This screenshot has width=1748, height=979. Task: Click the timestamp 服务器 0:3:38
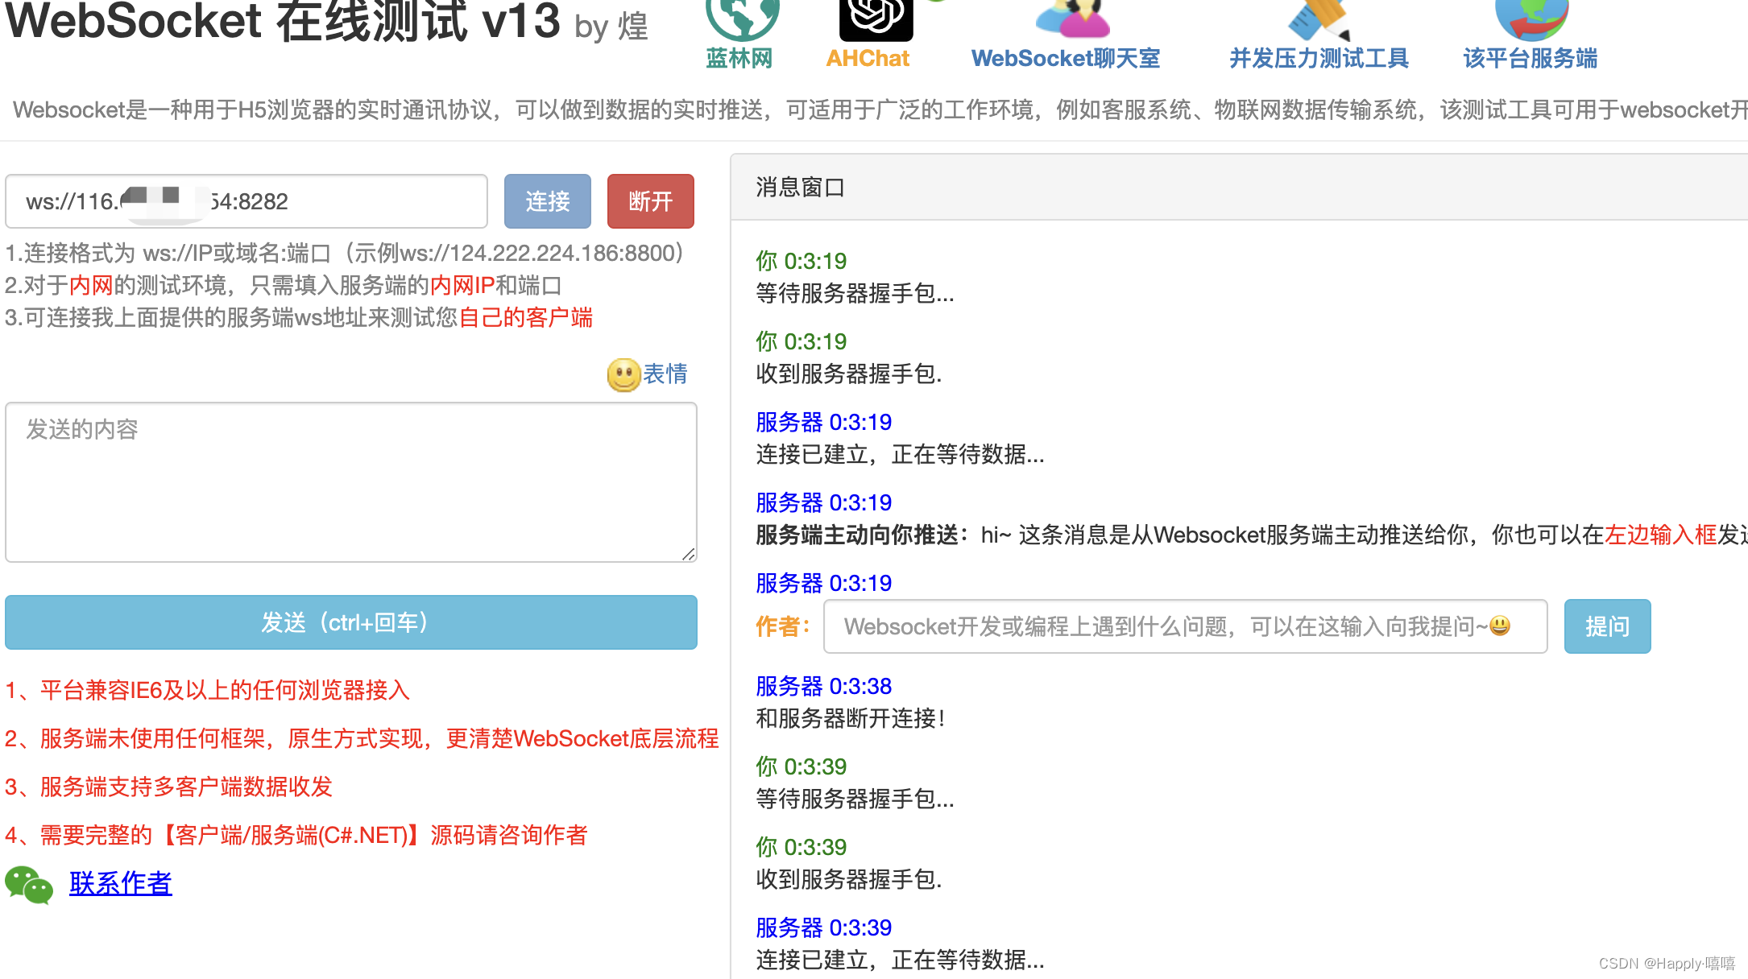[x=823, y=686]
